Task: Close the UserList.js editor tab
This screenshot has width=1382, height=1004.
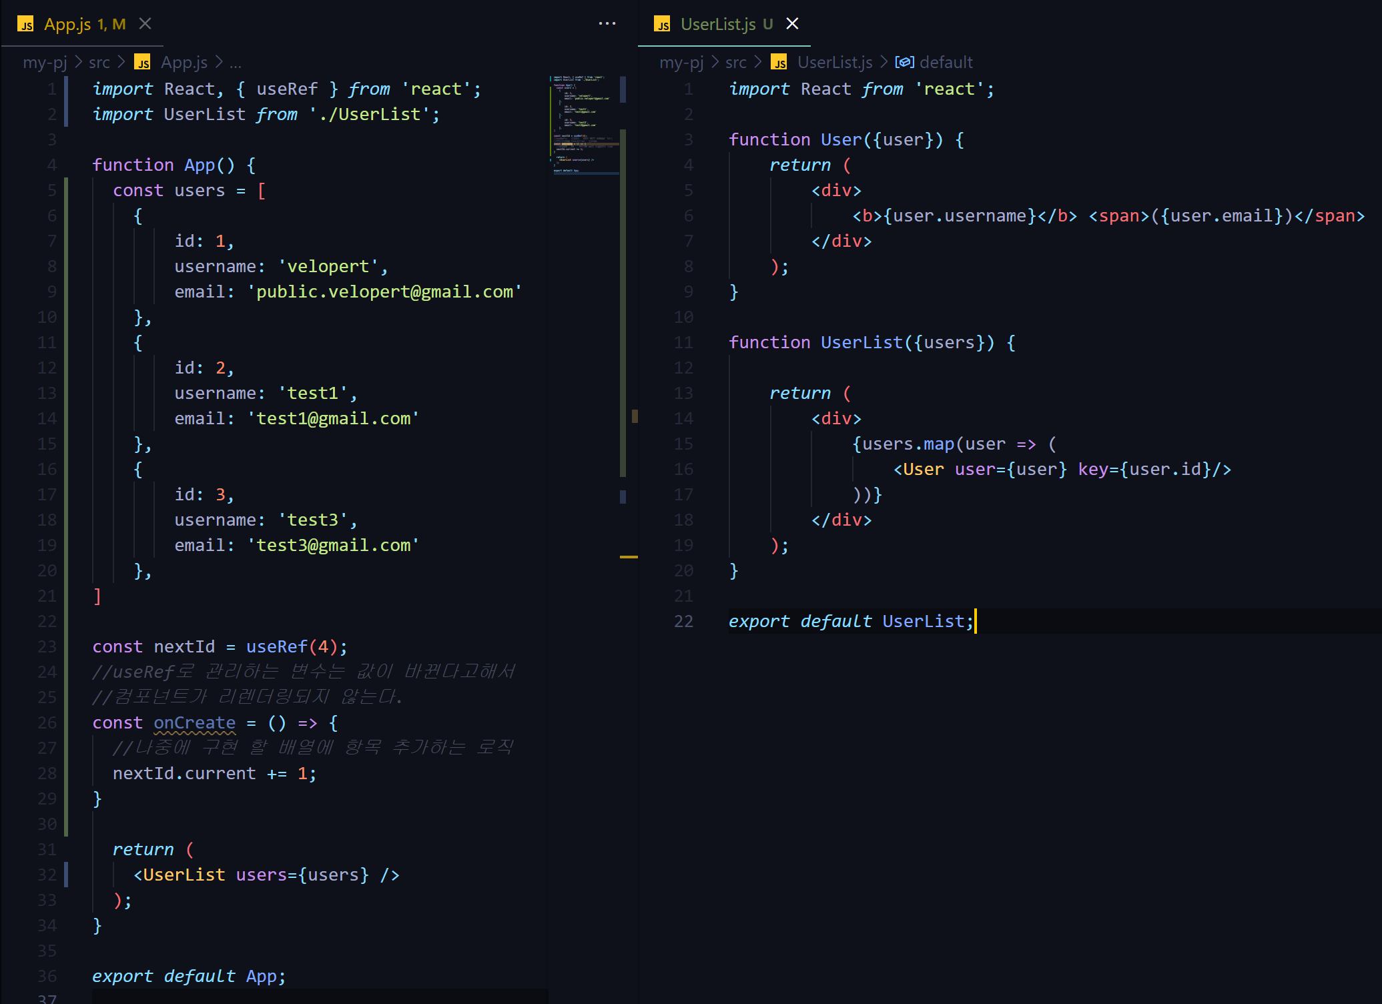Action: click(792, 24)
